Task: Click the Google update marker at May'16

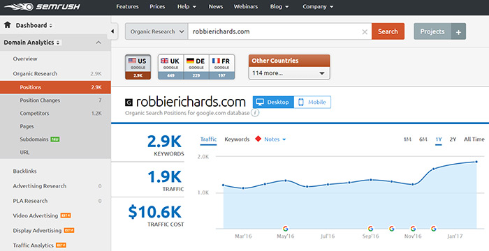Action: pos(285,229)
